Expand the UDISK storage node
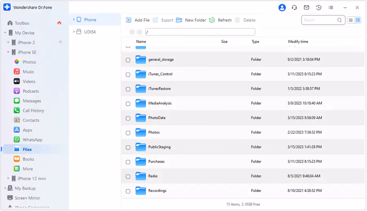This screenshot has height=211, width=367. click(x=74, y=32)
